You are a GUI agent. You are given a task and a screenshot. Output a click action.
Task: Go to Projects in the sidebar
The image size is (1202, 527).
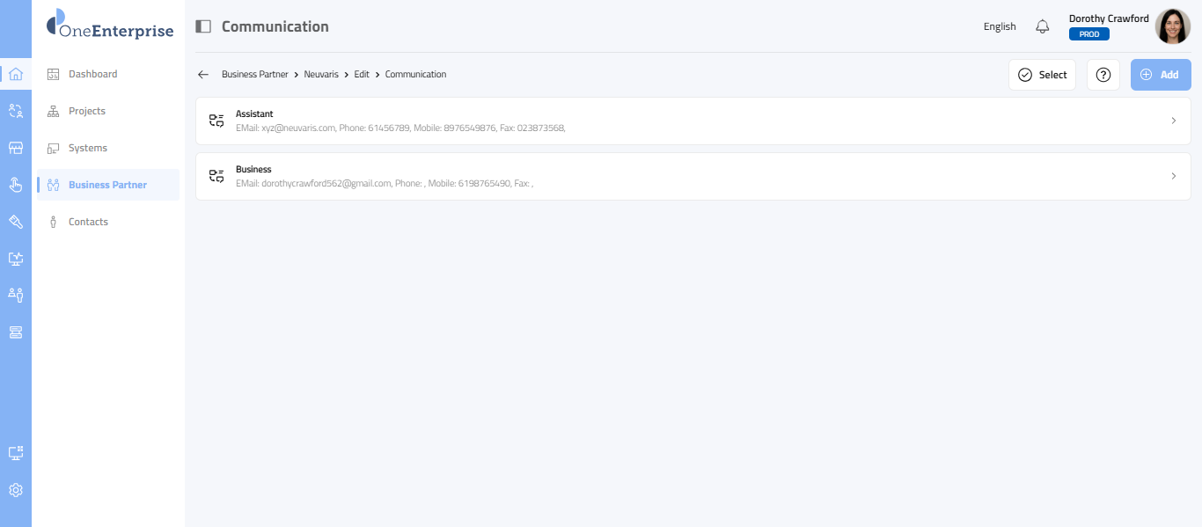86,111
